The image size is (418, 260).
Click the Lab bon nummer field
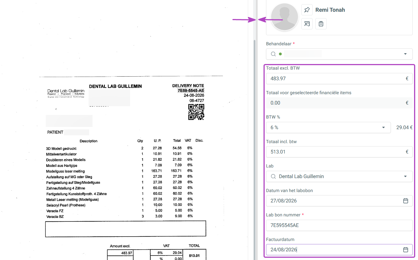[339, 225]
